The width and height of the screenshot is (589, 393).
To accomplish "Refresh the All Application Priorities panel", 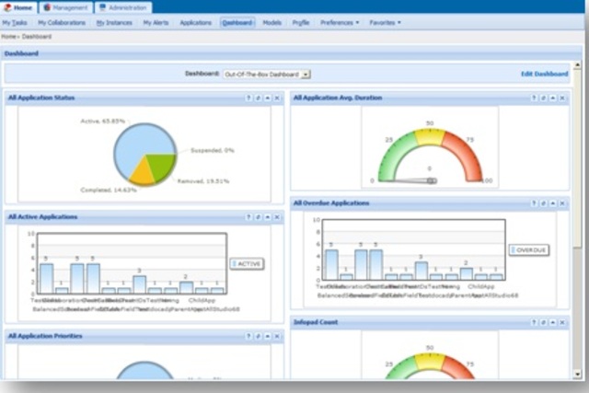I will [258, 336].
